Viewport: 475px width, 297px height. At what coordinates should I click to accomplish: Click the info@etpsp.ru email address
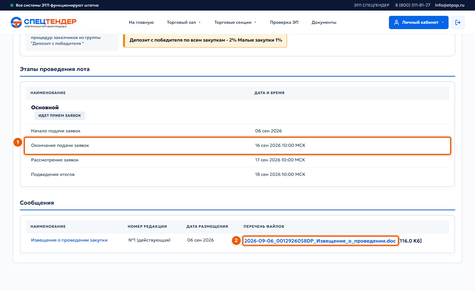click(449, 5)
